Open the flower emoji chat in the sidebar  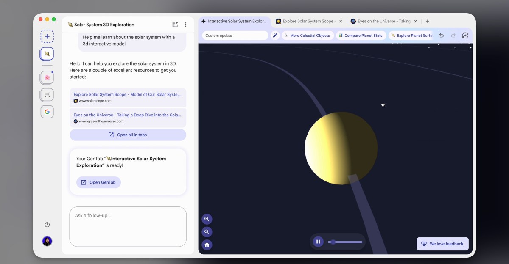click(47, 77)
